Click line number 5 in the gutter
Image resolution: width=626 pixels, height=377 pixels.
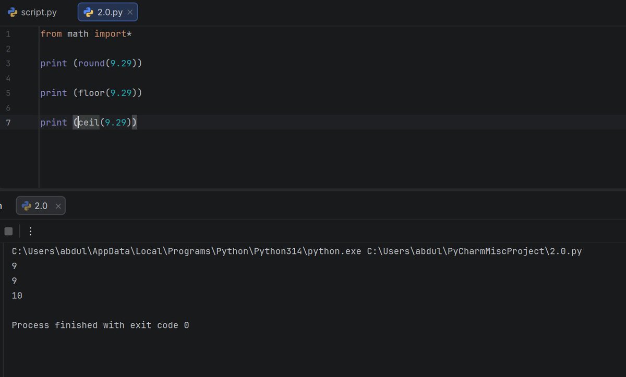(x=8, y=93)
